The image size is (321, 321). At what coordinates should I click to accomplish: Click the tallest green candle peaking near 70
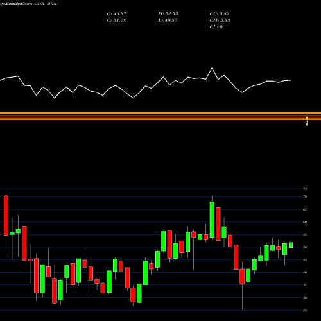(212, 220)
